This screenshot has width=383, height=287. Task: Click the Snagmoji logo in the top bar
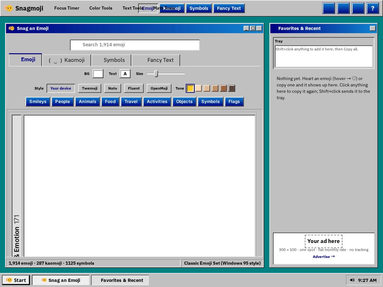(24, 8)
